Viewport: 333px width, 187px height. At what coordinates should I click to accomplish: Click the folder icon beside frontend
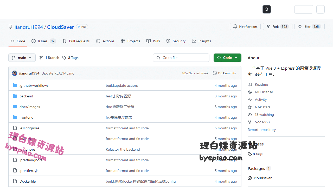(15, 117)
